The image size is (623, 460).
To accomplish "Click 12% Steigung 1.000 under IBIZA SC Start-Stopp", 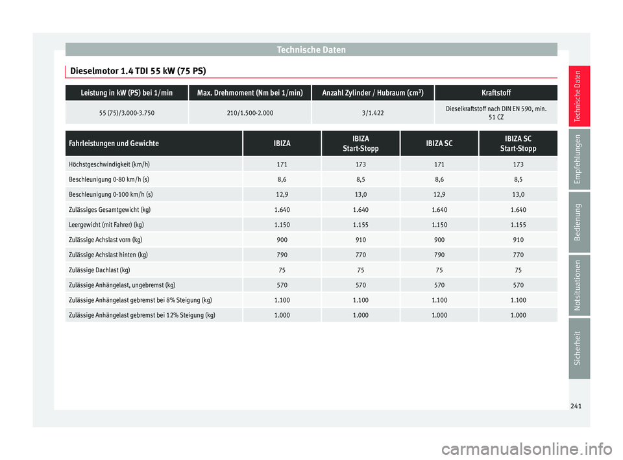I will coord(518,316).
